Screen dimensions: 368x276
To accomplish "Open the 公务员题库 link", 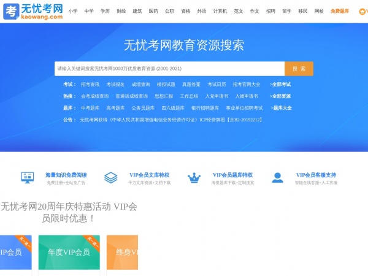I will [143, 108].
